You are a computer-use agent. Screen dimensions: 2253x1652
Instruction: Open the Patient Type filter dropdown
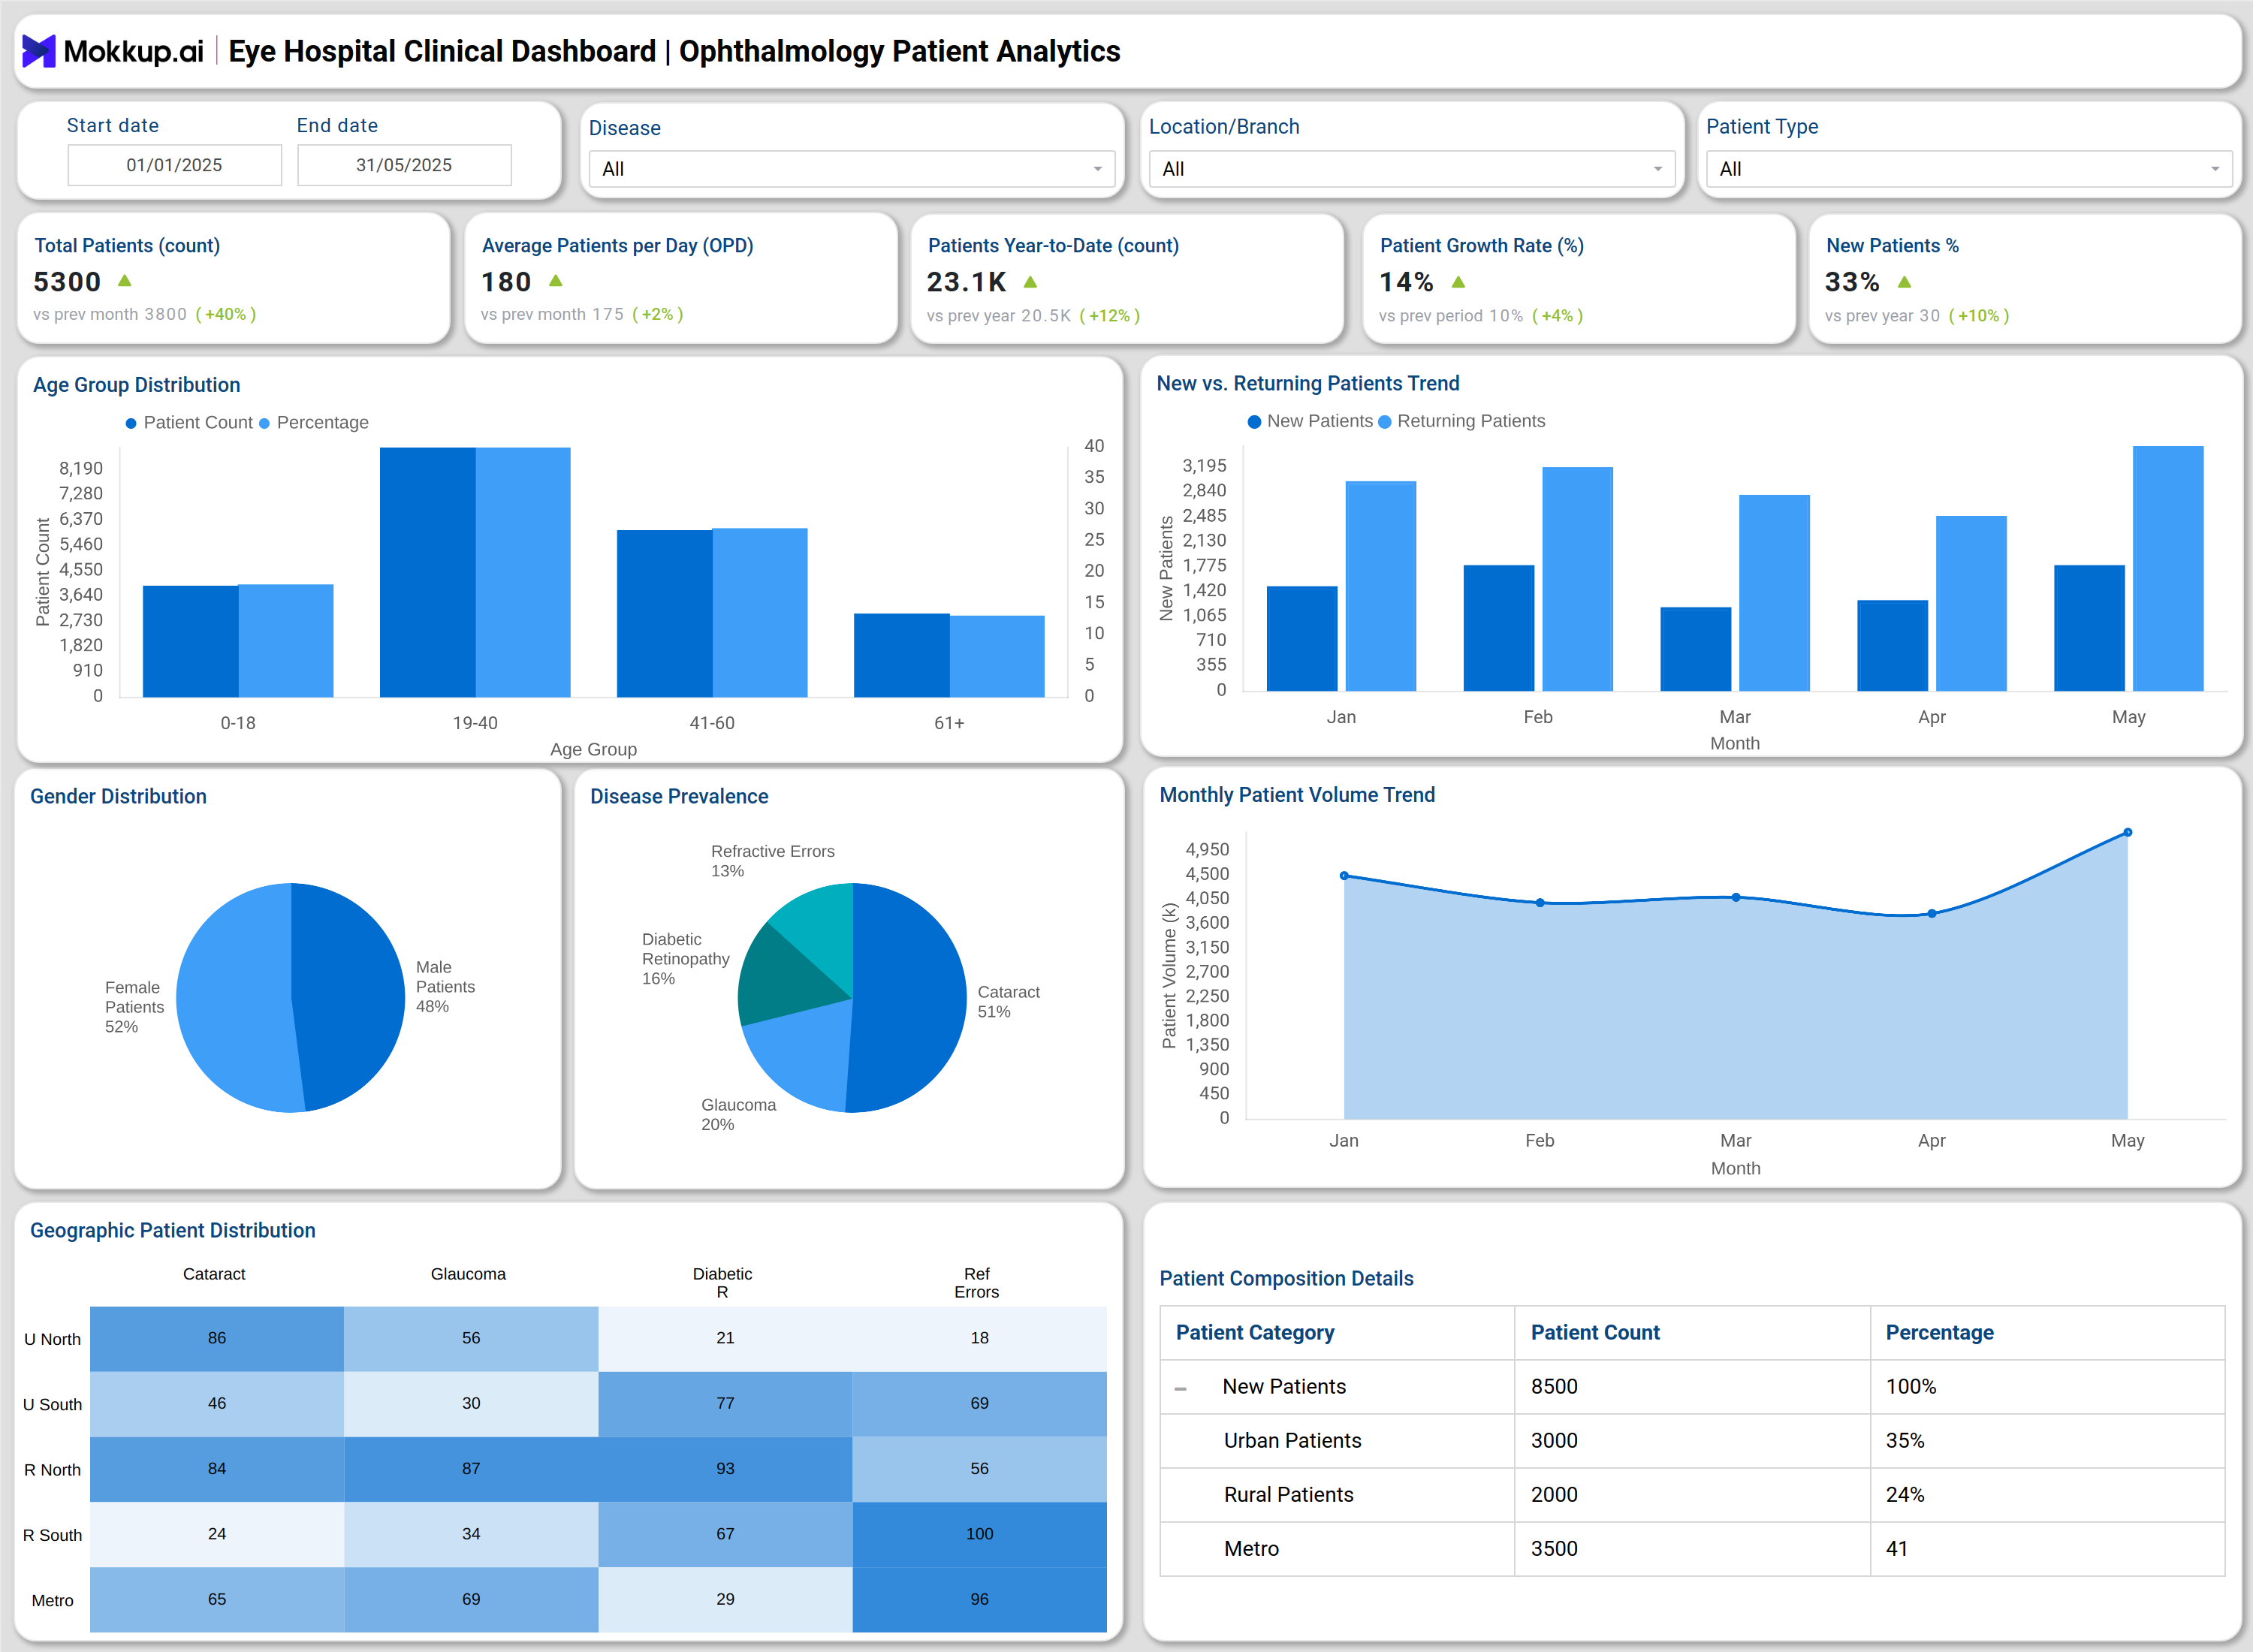coord(1968,169)
